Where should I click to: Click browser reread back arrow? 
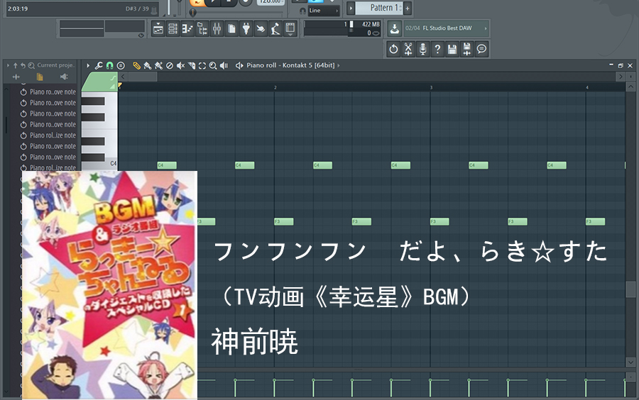(23, 65)
